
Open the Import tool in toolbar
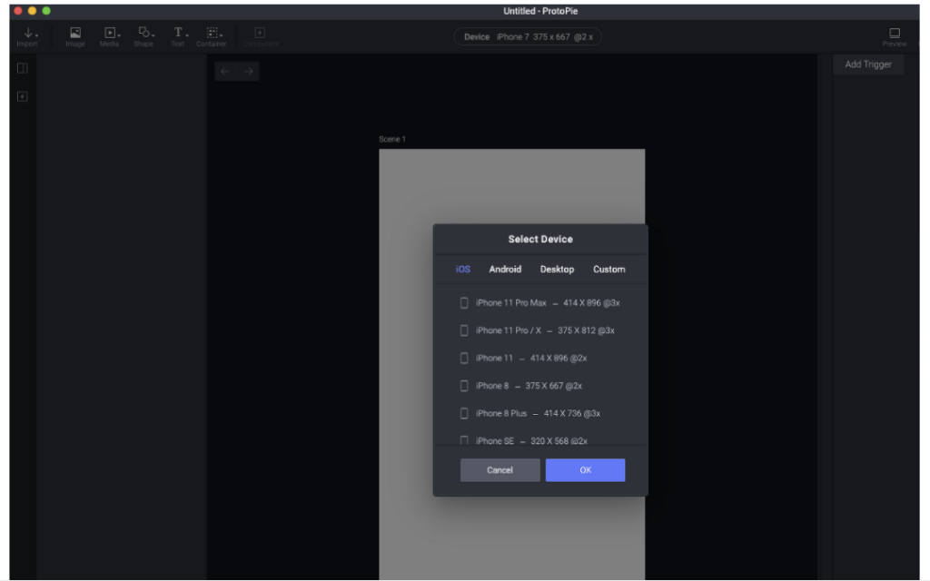(x=27, y=36)
